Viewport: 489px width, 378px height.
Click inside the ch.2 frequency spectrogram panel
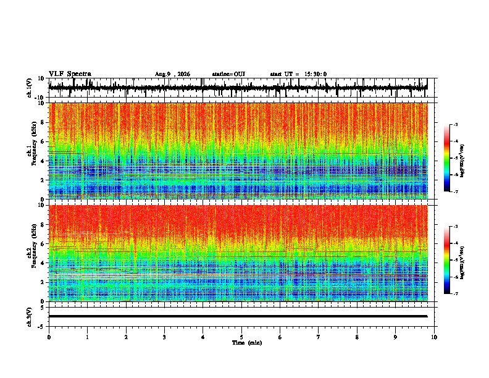[238, 253]
